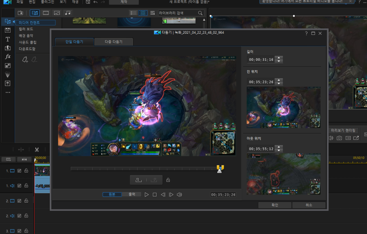This screenshot has width=367, height=234.
Task: Select 배경 음악 in library list
Action: coord(26,36)
